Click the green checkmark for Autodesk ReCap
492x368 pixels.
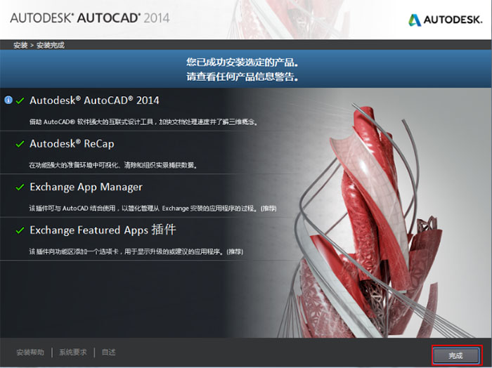point(20,144)
